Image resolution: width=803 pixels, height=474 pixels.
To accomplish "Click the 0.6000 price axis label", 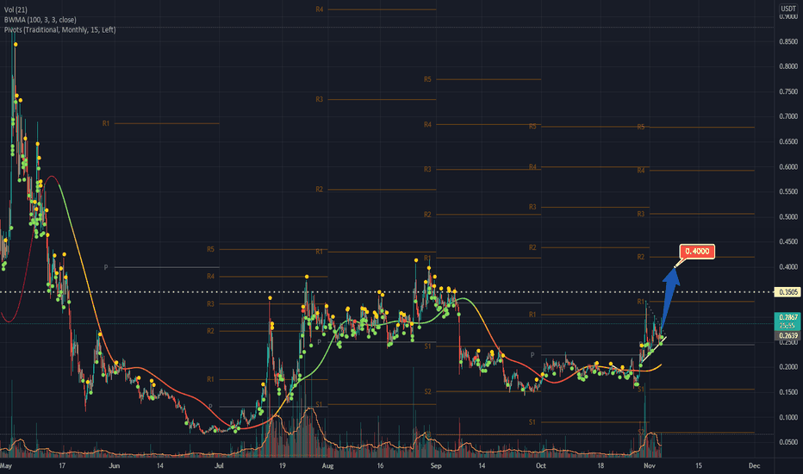I will point(788,167).
